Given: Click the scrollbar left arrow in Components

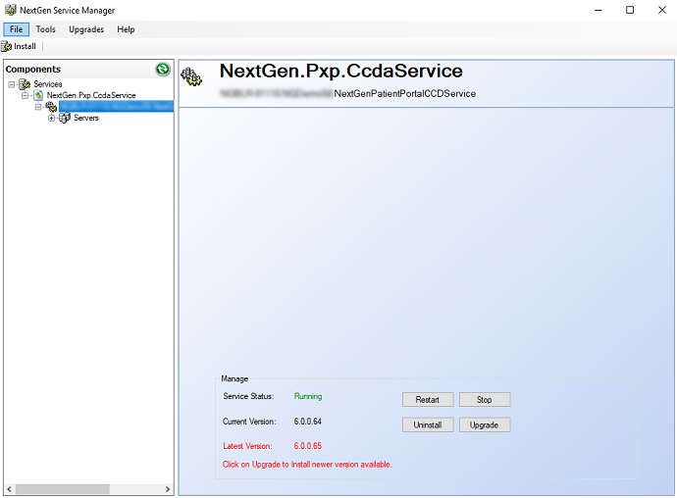Looking at the screenshot, I should point(9,489).
